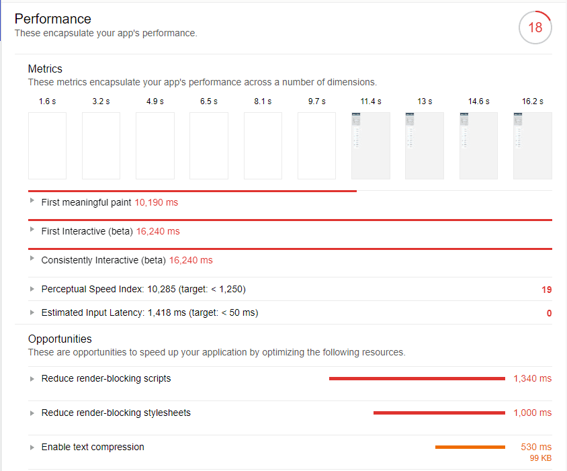Click the orange Enable text compression bar
Screen dimensions: 567x471
click(x=470, y=446)
